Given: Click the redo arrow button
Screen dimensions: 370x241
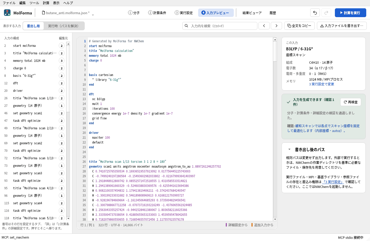Looking at the screenshot, I should click(326, 13).
